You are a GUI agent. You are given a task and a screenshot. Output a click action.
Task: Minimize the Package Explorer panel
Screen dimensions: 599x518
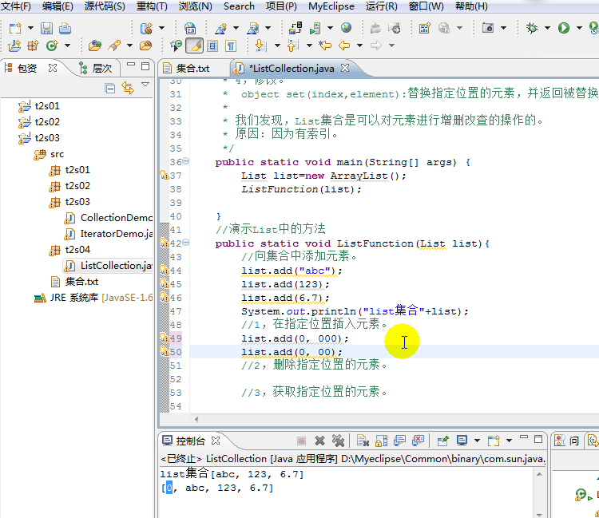click(x=131, y=65)
